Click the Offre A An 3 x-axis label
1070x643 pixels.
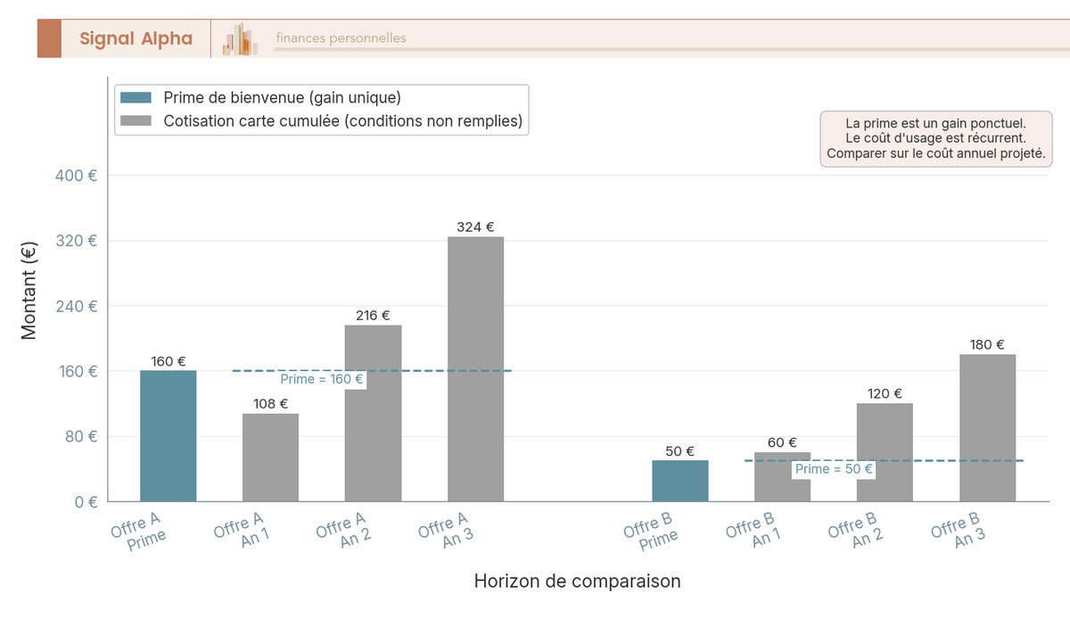(447, 530)
